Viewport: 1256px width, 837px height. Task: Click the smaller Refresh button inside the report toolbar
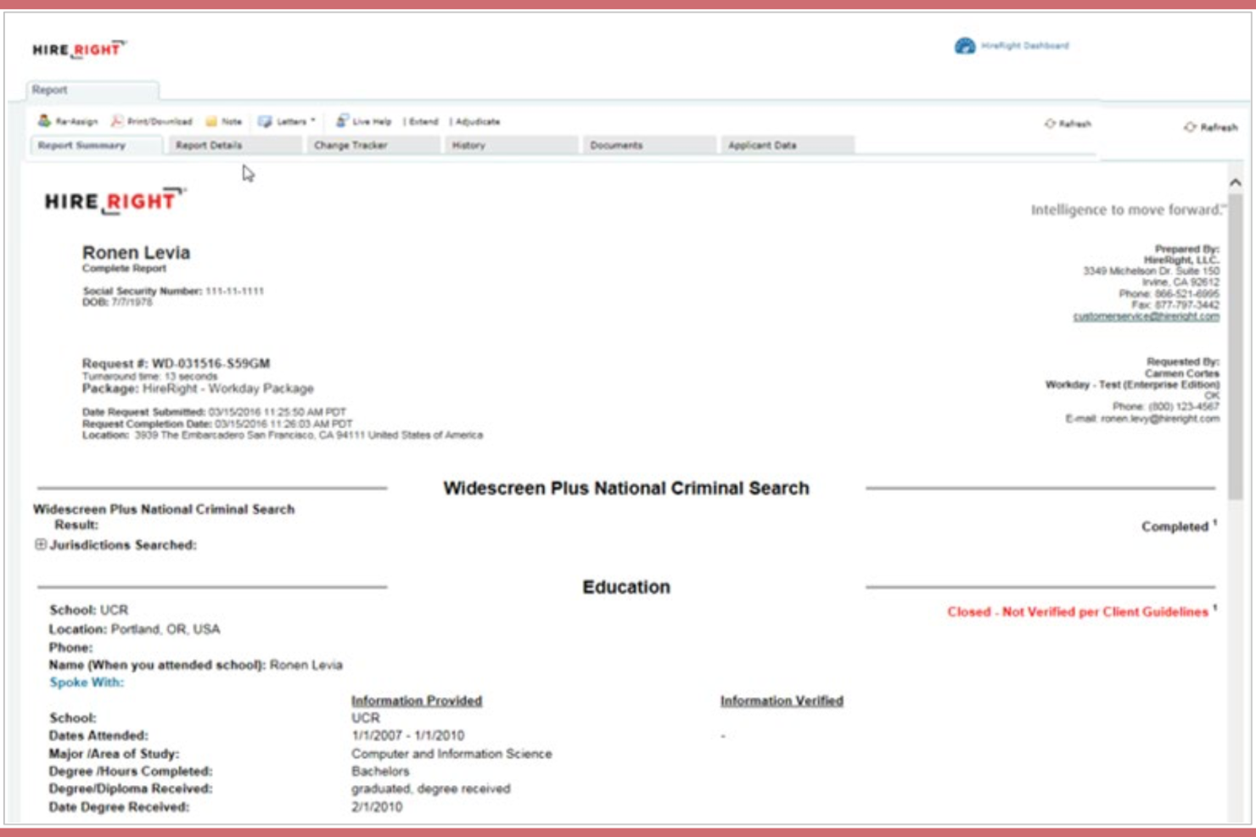point(1068,124)
